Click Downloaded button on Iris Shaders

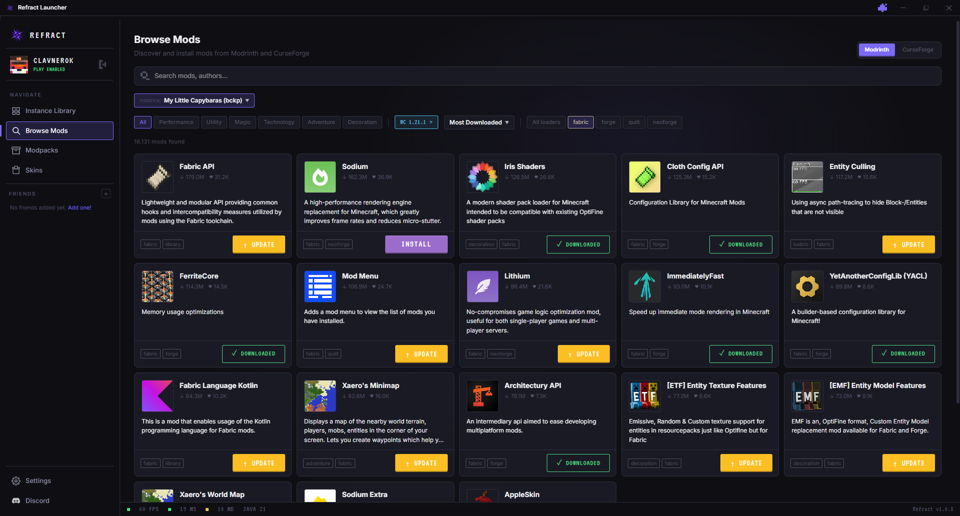pyautogui.click(x=578, y=244)
